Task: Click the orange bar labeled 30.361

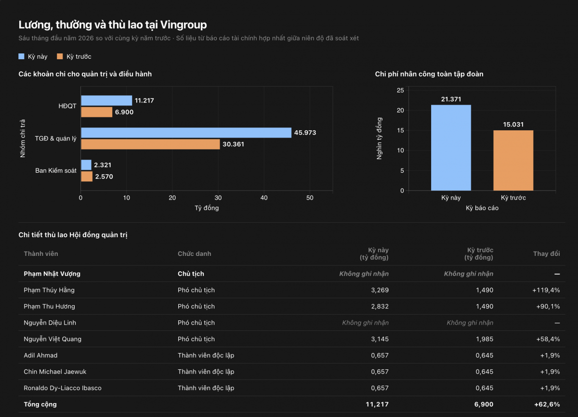Action: click(x=150, y=144)
